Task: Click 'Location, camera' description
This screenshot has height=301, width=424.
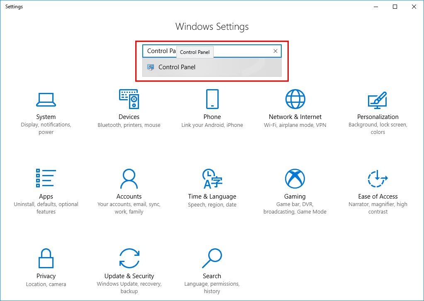Action: 46,284
